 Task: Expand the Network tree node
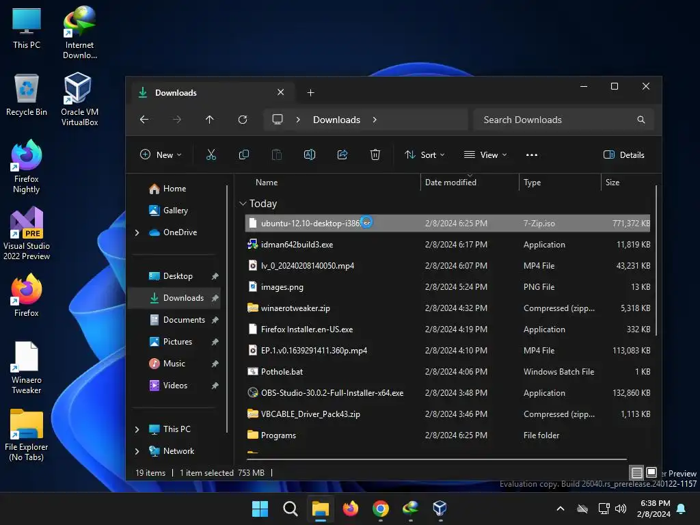137,451
